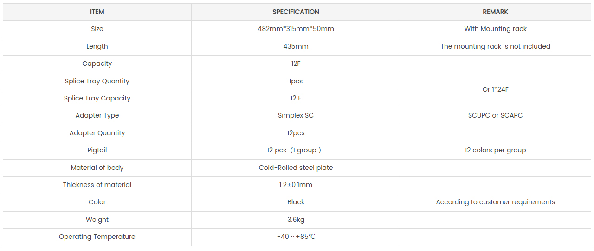
Task: Click the Splice Tray Quantity label
Action: [97, 81]
